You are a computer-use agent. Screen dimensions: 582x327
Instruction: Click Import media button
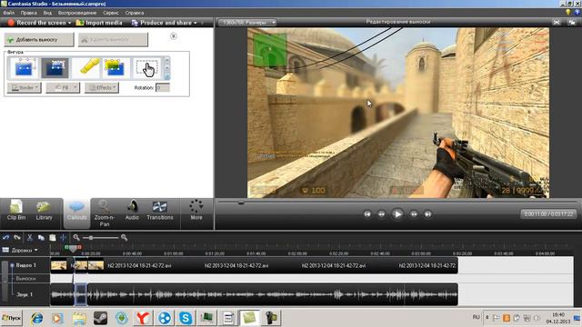[99, 23]
